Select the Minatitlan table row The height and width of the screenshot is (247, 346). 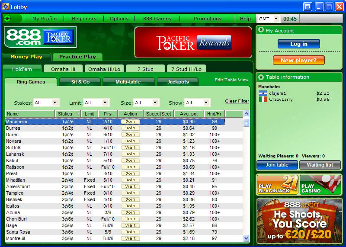click(124, 180)
